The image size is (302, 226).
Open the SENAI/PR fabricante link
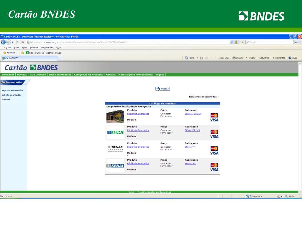click(190, 147)
